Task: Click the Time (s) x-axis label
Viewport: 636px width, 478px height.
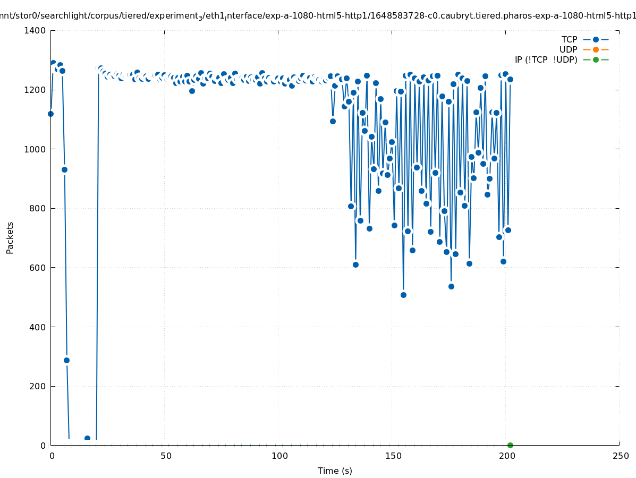Action: (335, 471)
